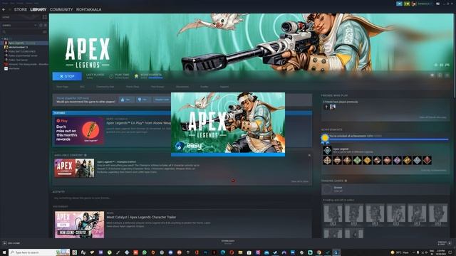Open Meet Catalyst character trailer news title
The height and width of the screenshot is (256, 456).
tap(141, 217)
